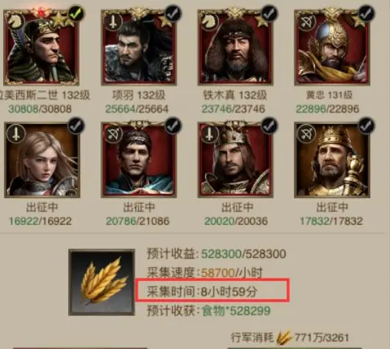Select blonde female hero marked 出征中
The height and width of the screenshot is (349, 390).
pos(42,160)
